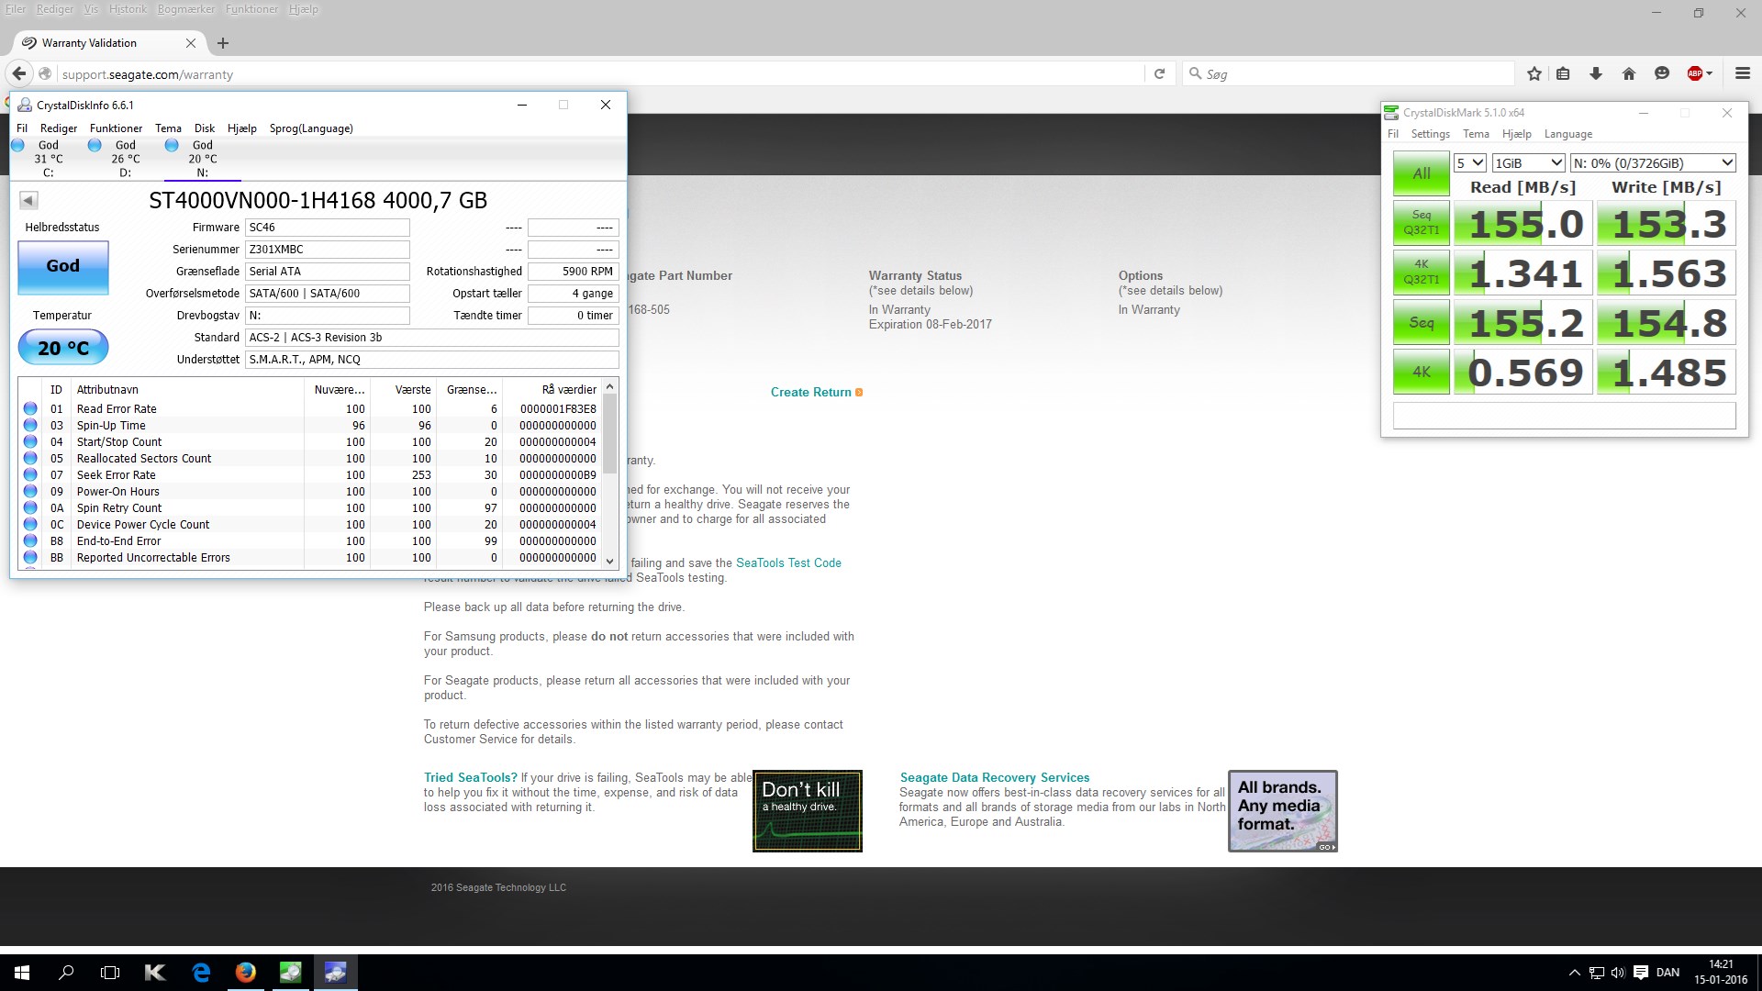This screenshot has width=1762, height=991.
Task: Open the DAN keyboard language indicator
Action: point(1667,973)
